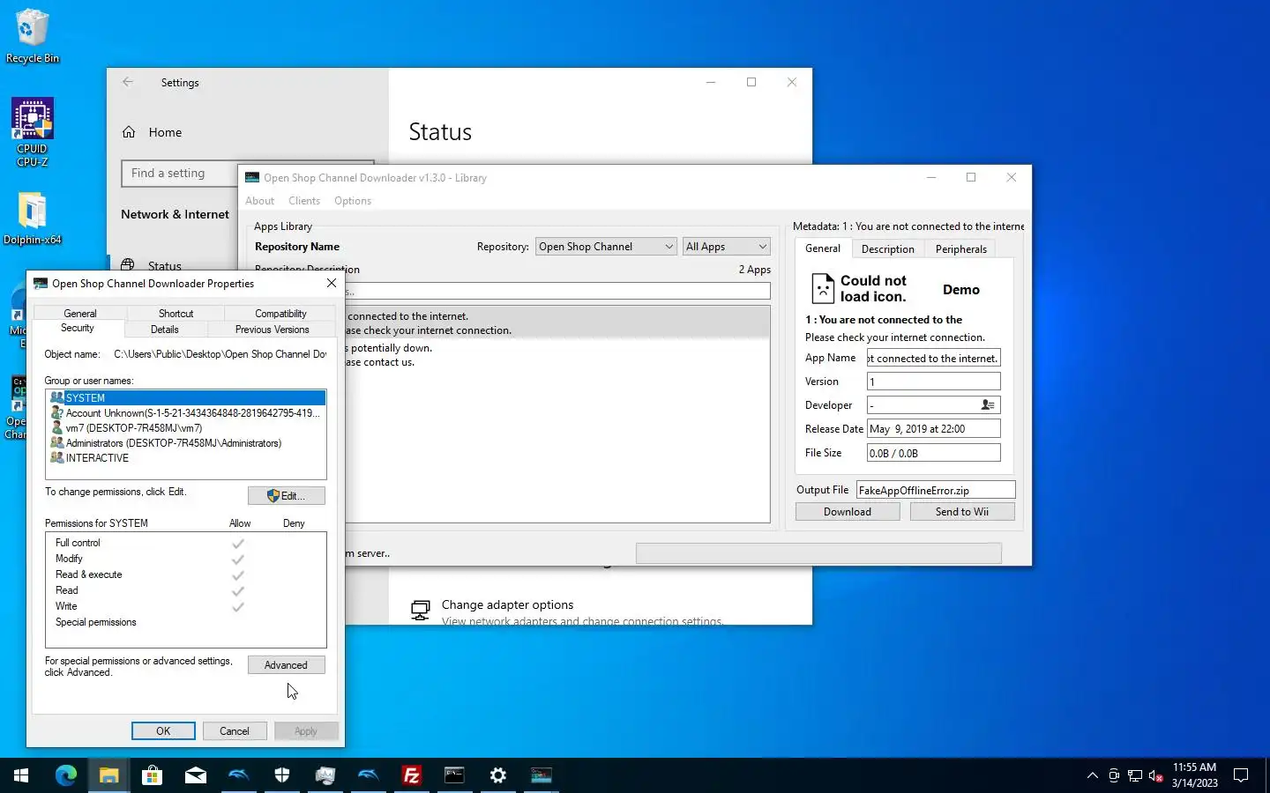Click the Release Date field
The image size is (1270, 793).
click(x=934, y=429)
